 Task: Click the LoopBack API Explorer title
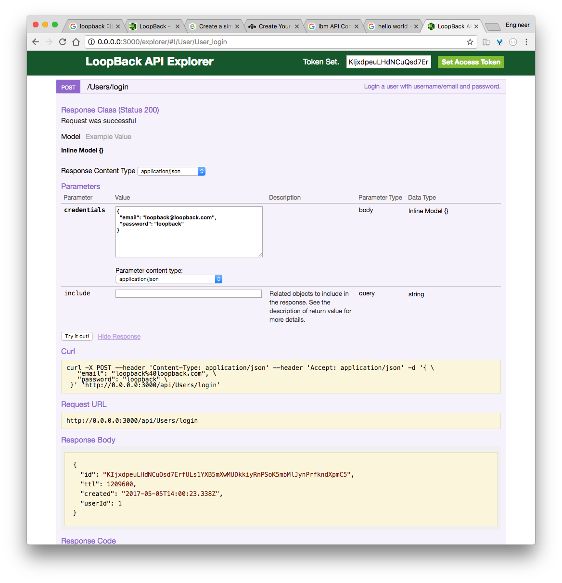150,62
